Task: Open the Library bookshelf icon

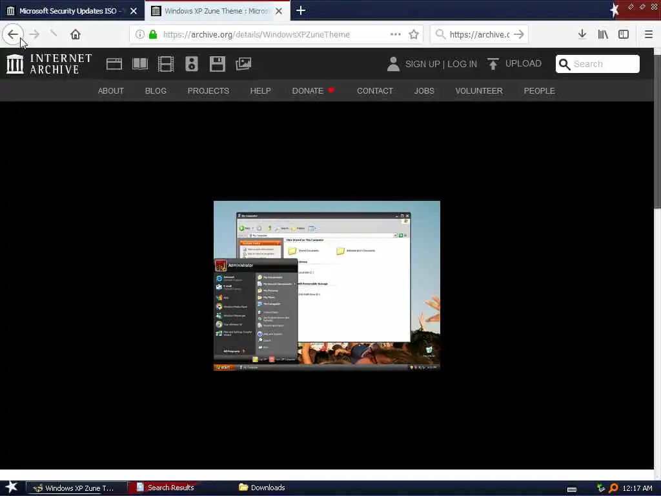Action: 603,34
